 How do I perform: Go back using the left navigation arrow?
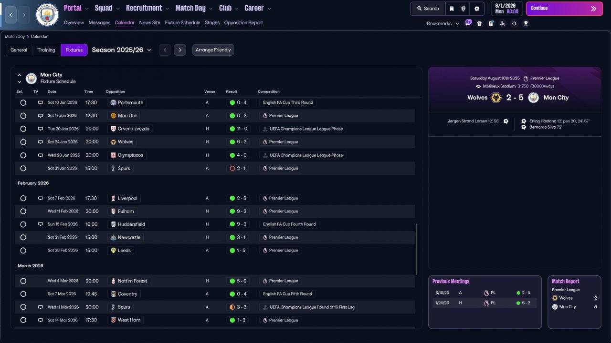point(11,15)
